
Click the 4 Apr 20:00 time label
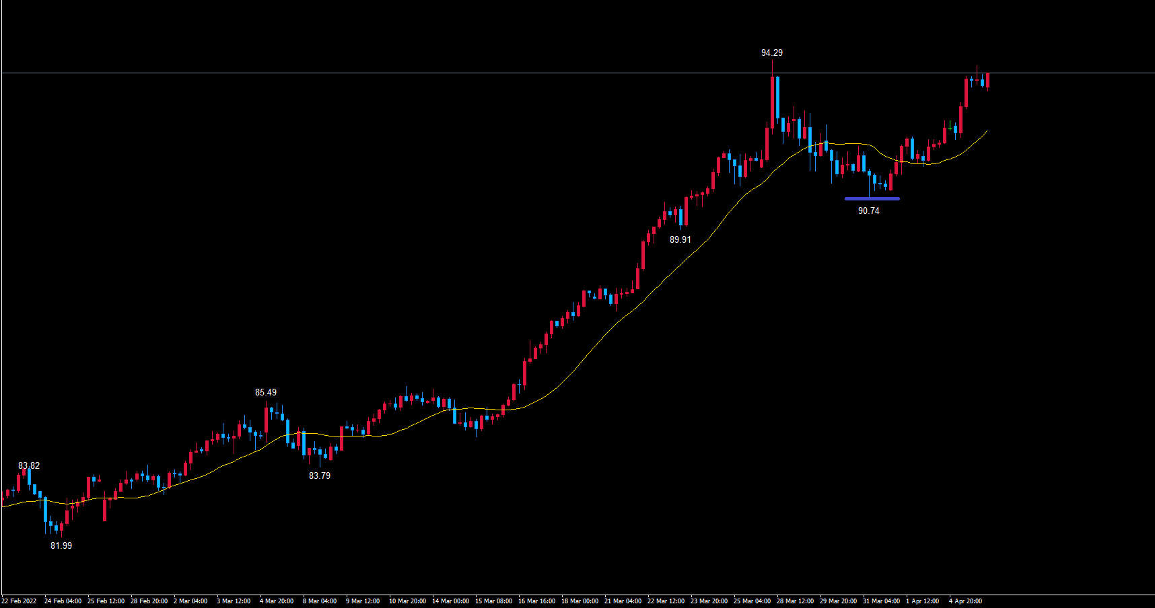tap(965, 601)
